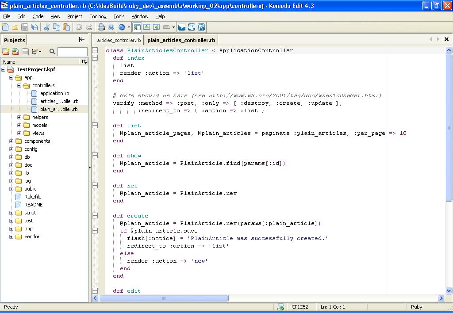Fold the def new block
453x313 pixels.
coord(95,185)
